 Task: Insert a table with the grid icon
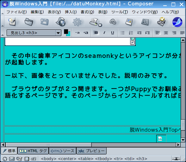point(145,22)
